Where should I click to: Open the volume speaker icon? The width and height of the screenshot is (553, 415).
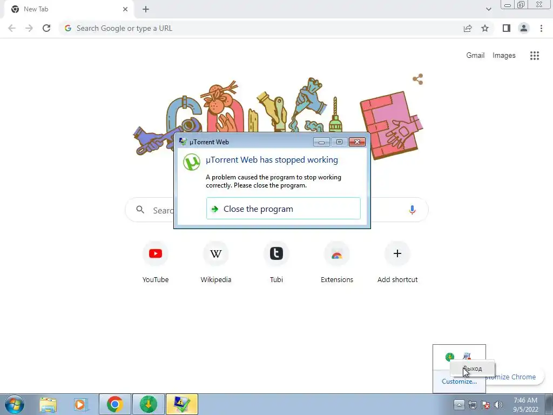pyautogui.click(x=498, y=405)
